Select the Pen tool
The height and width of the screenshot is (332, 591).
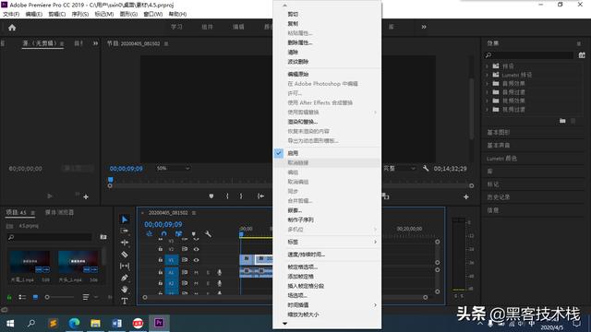point(125,278)
